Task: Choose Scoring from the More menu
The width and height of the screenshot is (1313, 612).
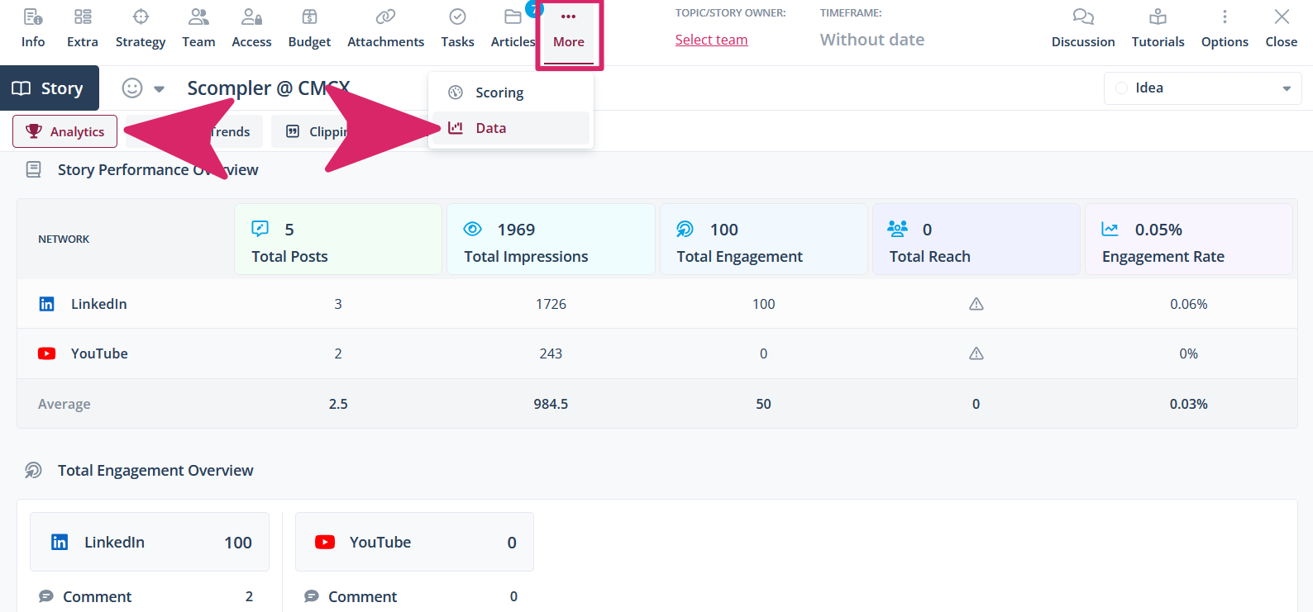Action: pos(499,93)
